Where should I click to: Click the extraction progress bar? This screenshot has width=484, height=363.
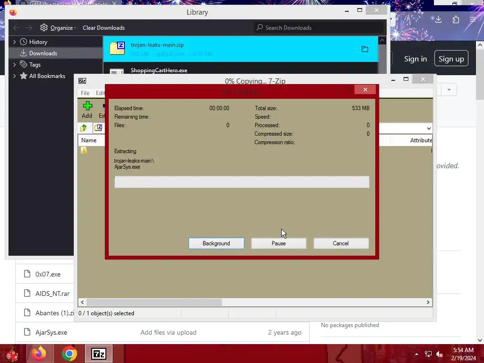[x=242, y=182]
